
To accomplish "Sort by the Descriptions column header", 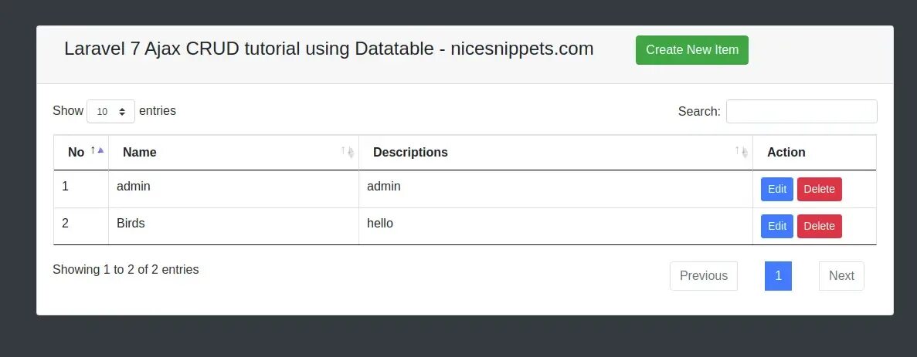I will 410,153.
